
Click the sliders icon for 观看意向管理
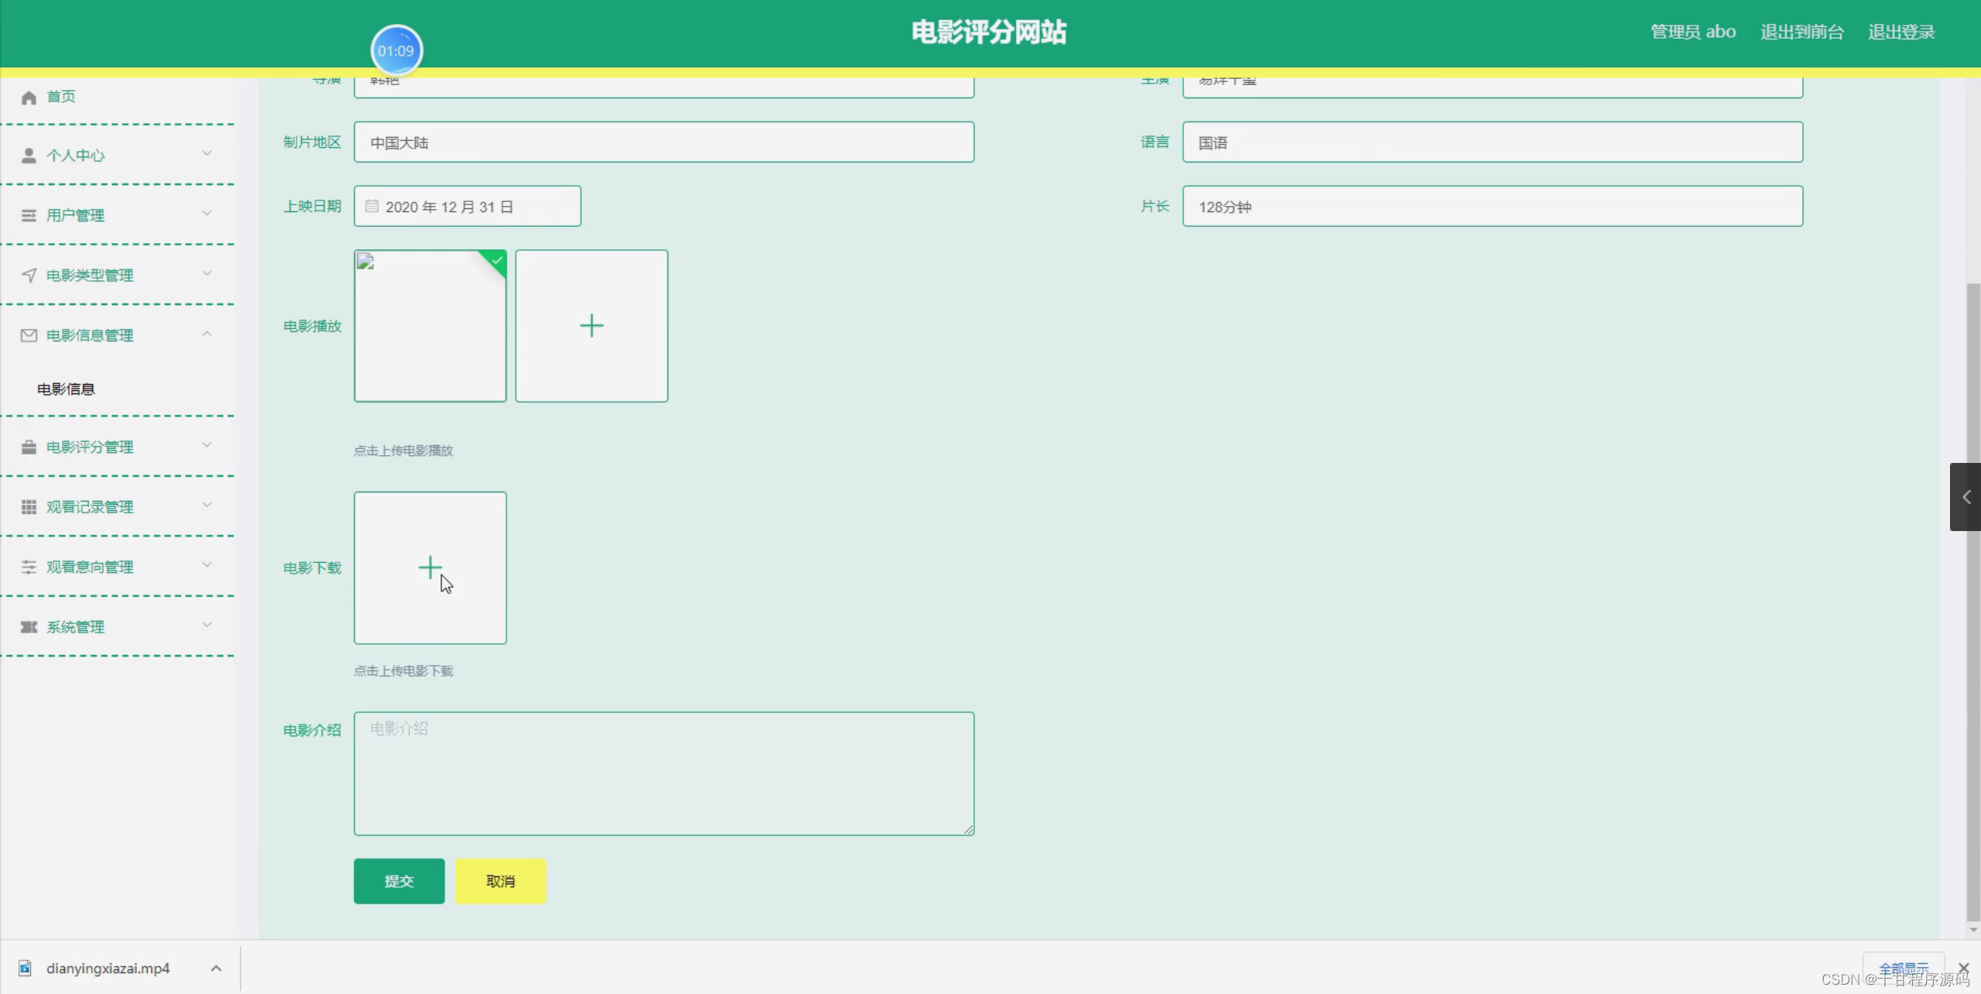(x=29, y=567)
